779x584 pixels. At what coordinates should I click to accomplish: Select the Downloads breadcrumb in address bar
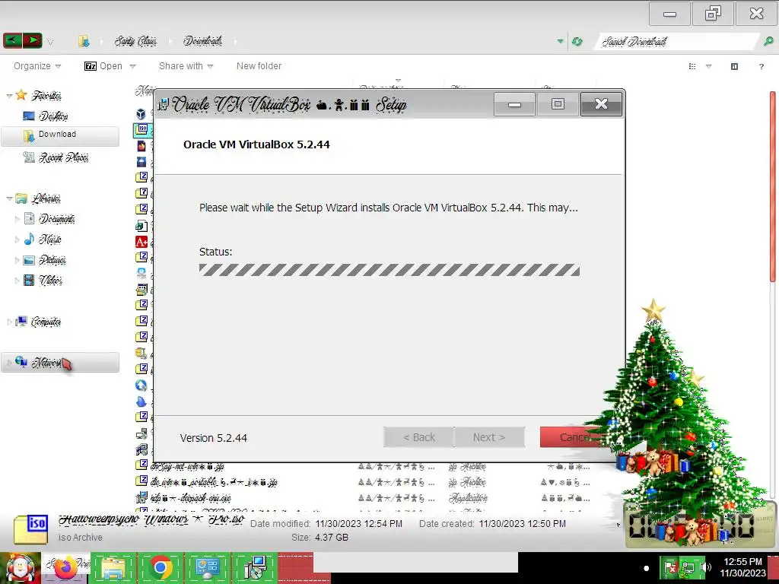(202, 41)
